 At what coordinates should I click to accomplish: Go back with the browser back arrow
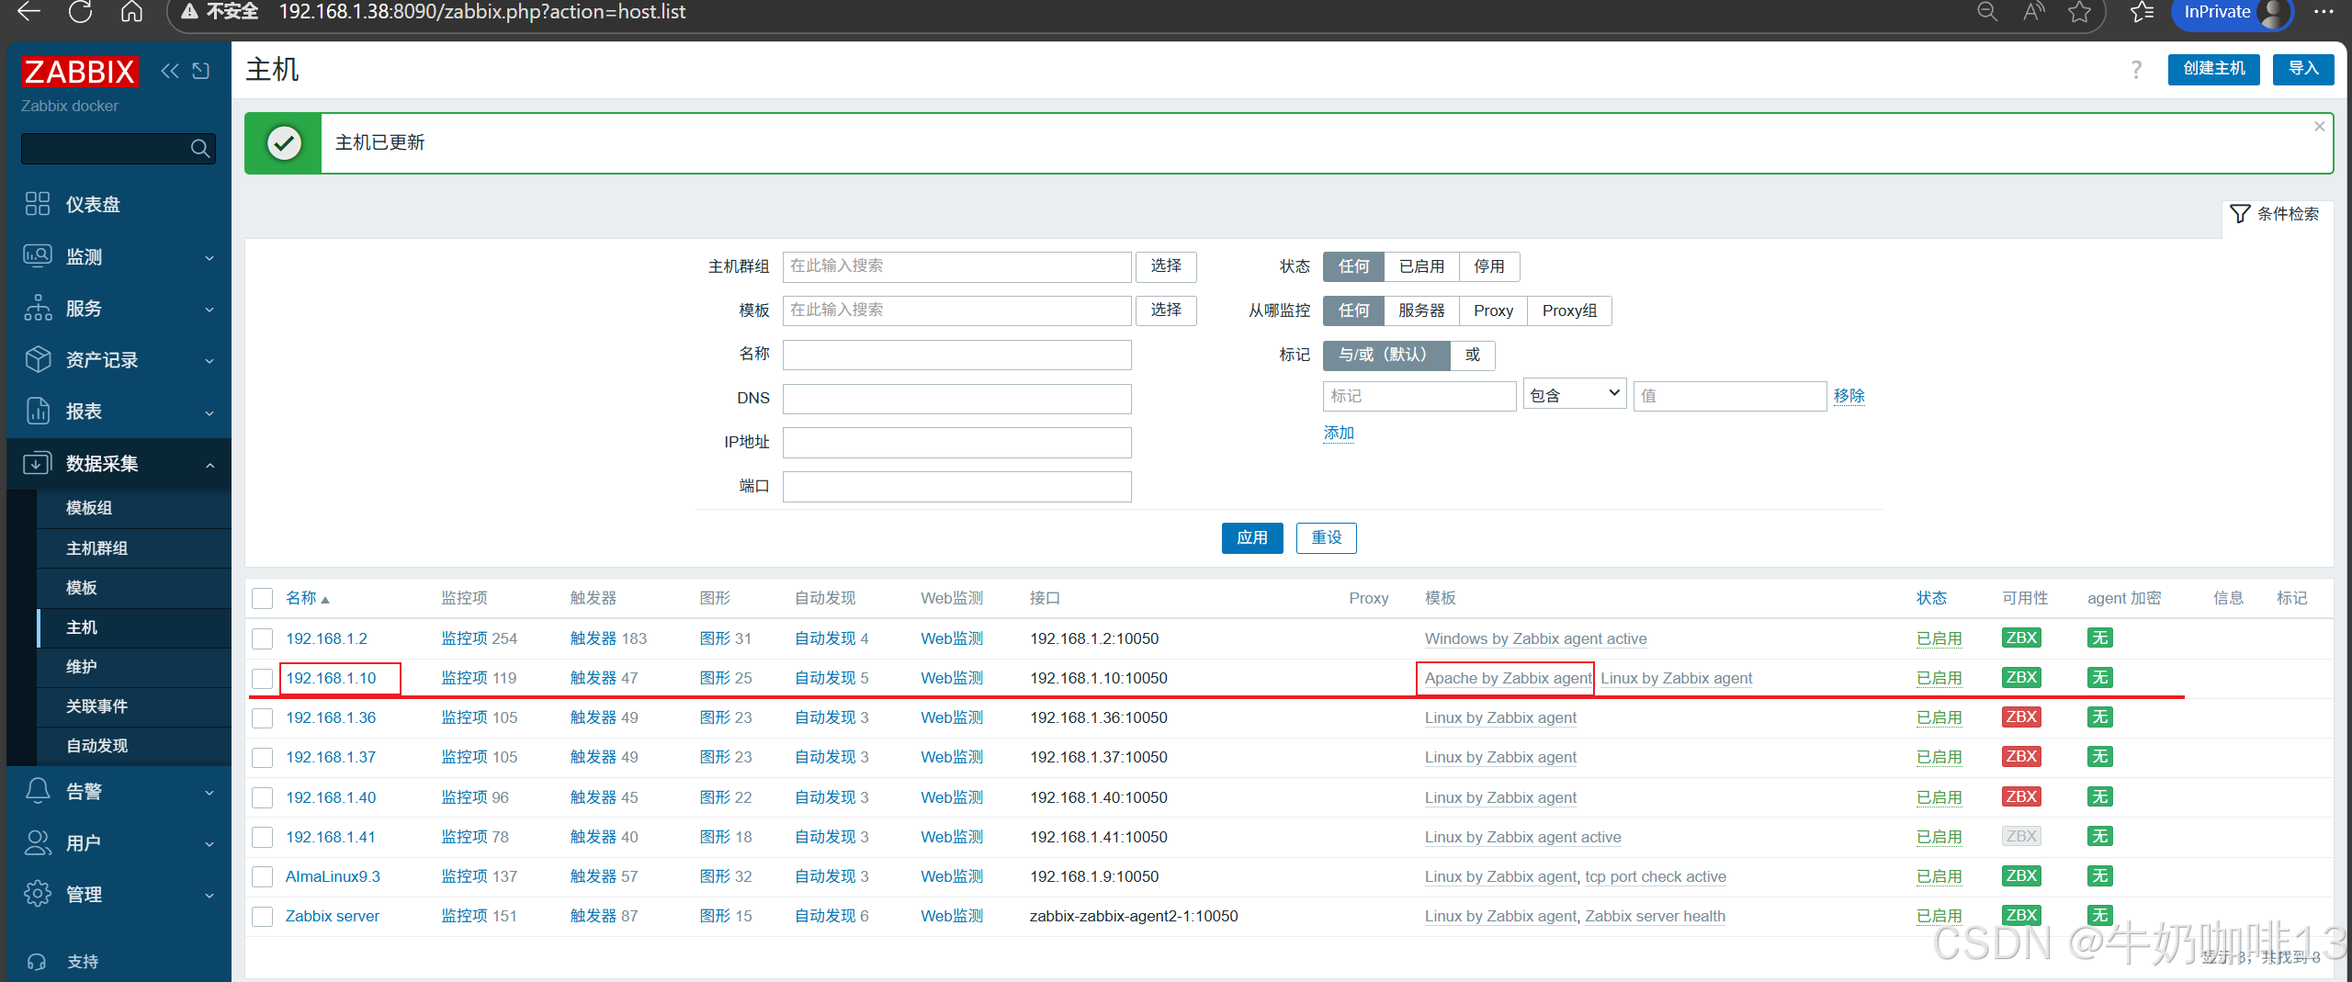29,12
